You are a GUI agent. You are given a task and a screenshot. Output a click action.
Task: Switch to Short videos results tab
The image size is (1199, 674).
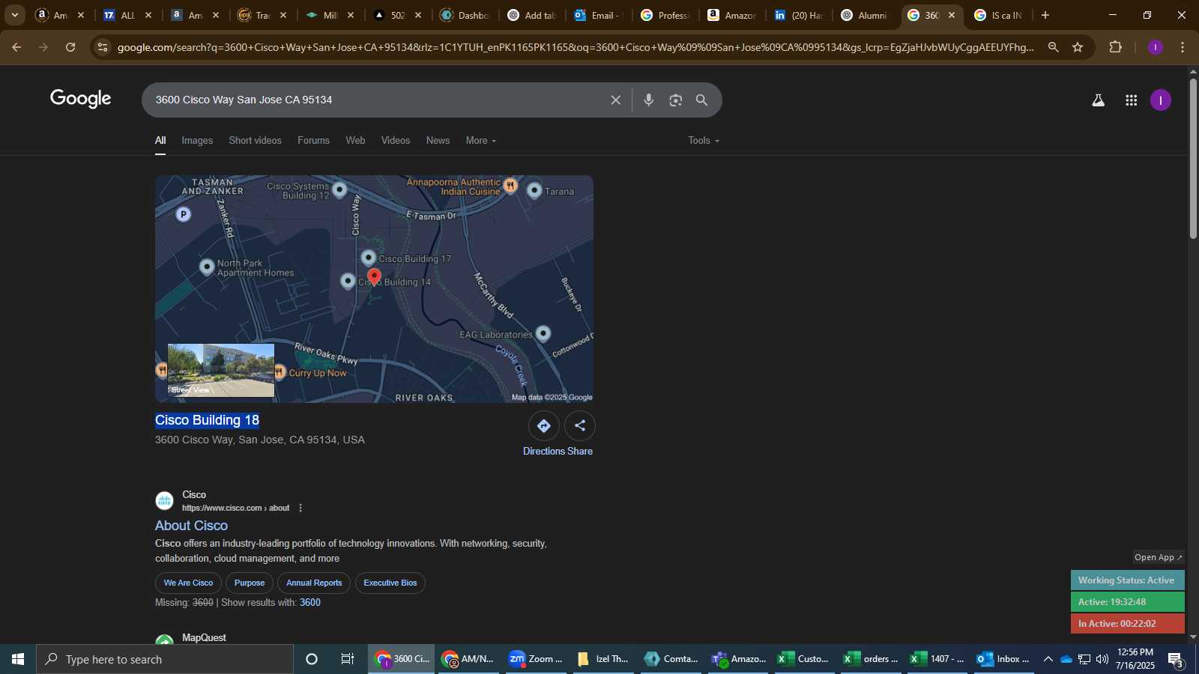[255, 140]
